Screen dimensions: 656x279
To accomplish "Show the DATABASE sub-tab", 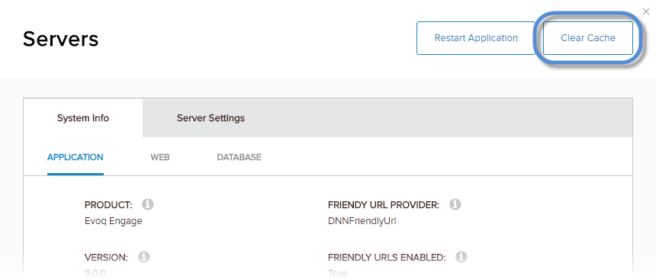I will coord(239,158).
